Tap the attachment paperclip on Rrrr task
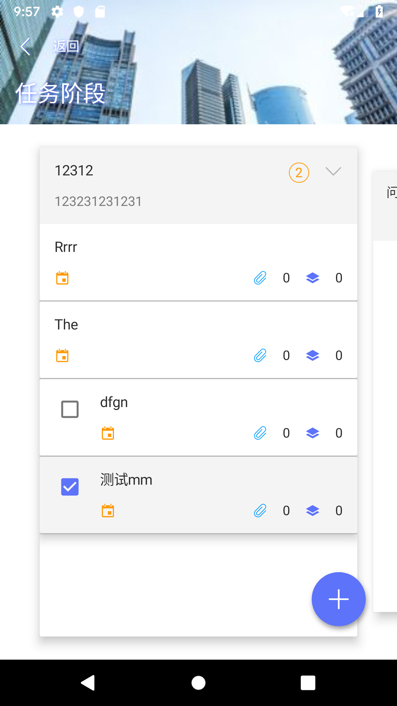The width and height of the screenshot is (397, 706). [260, 278]
